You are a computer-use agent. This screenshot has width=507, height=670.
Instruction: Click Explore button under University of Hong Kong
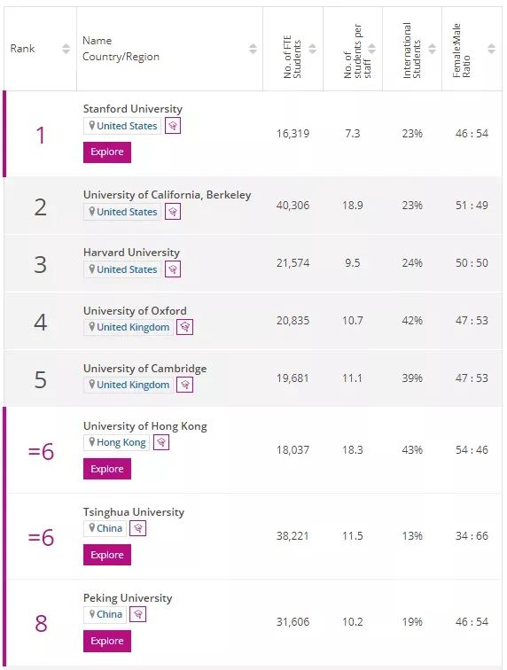coord(107,469)
